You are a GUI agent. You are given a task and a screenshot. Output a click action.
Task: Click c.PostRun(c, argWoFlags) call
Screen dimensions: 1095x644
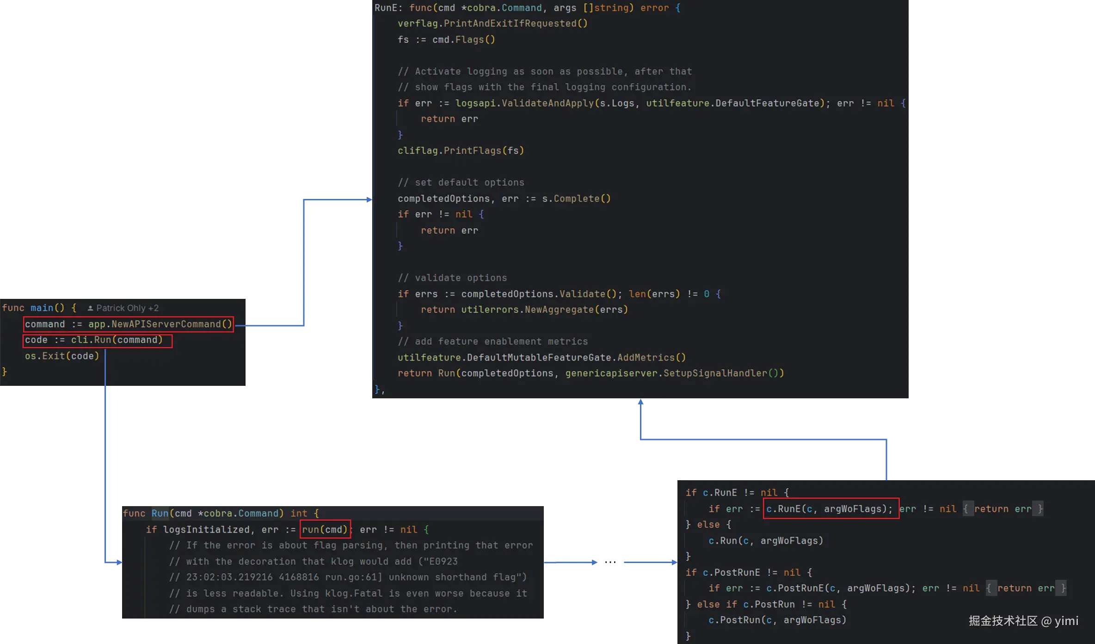[777, 620]
